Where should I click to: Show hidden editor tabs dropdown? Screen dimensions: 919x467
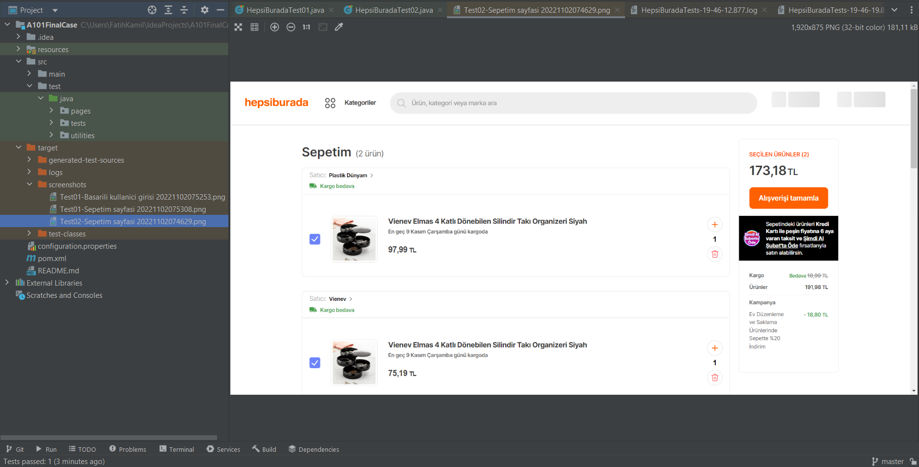coord(894,10)
